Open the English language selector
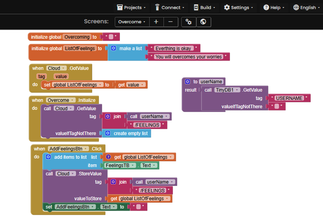The width and height of the screenshot is (323, 218). [307, 8]
